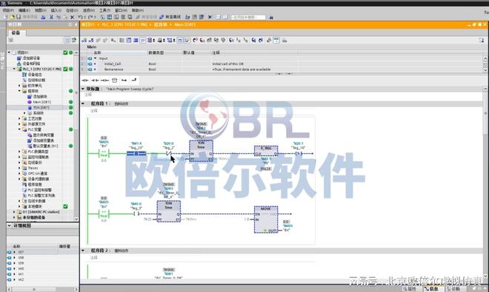Click the MOVE box in network 1
This screenshot has width=489, height=292.
point(266,219)
